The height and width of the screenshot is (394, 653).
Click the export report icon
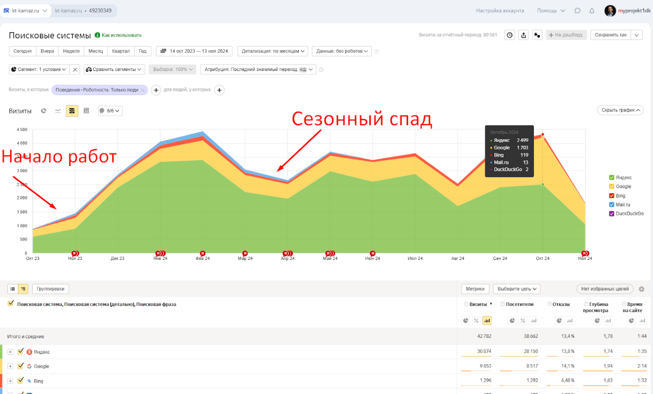tap(524, 35)
